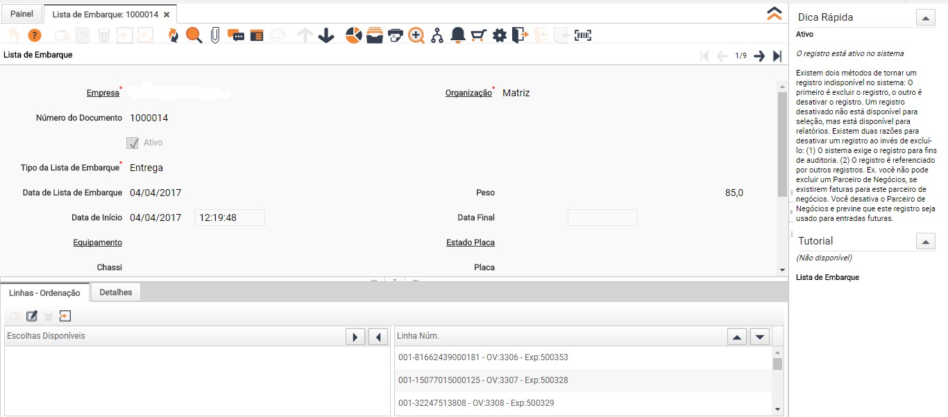The image size is (948, 417).
Task: Click the Entrega type value
Action: (146, 168)
